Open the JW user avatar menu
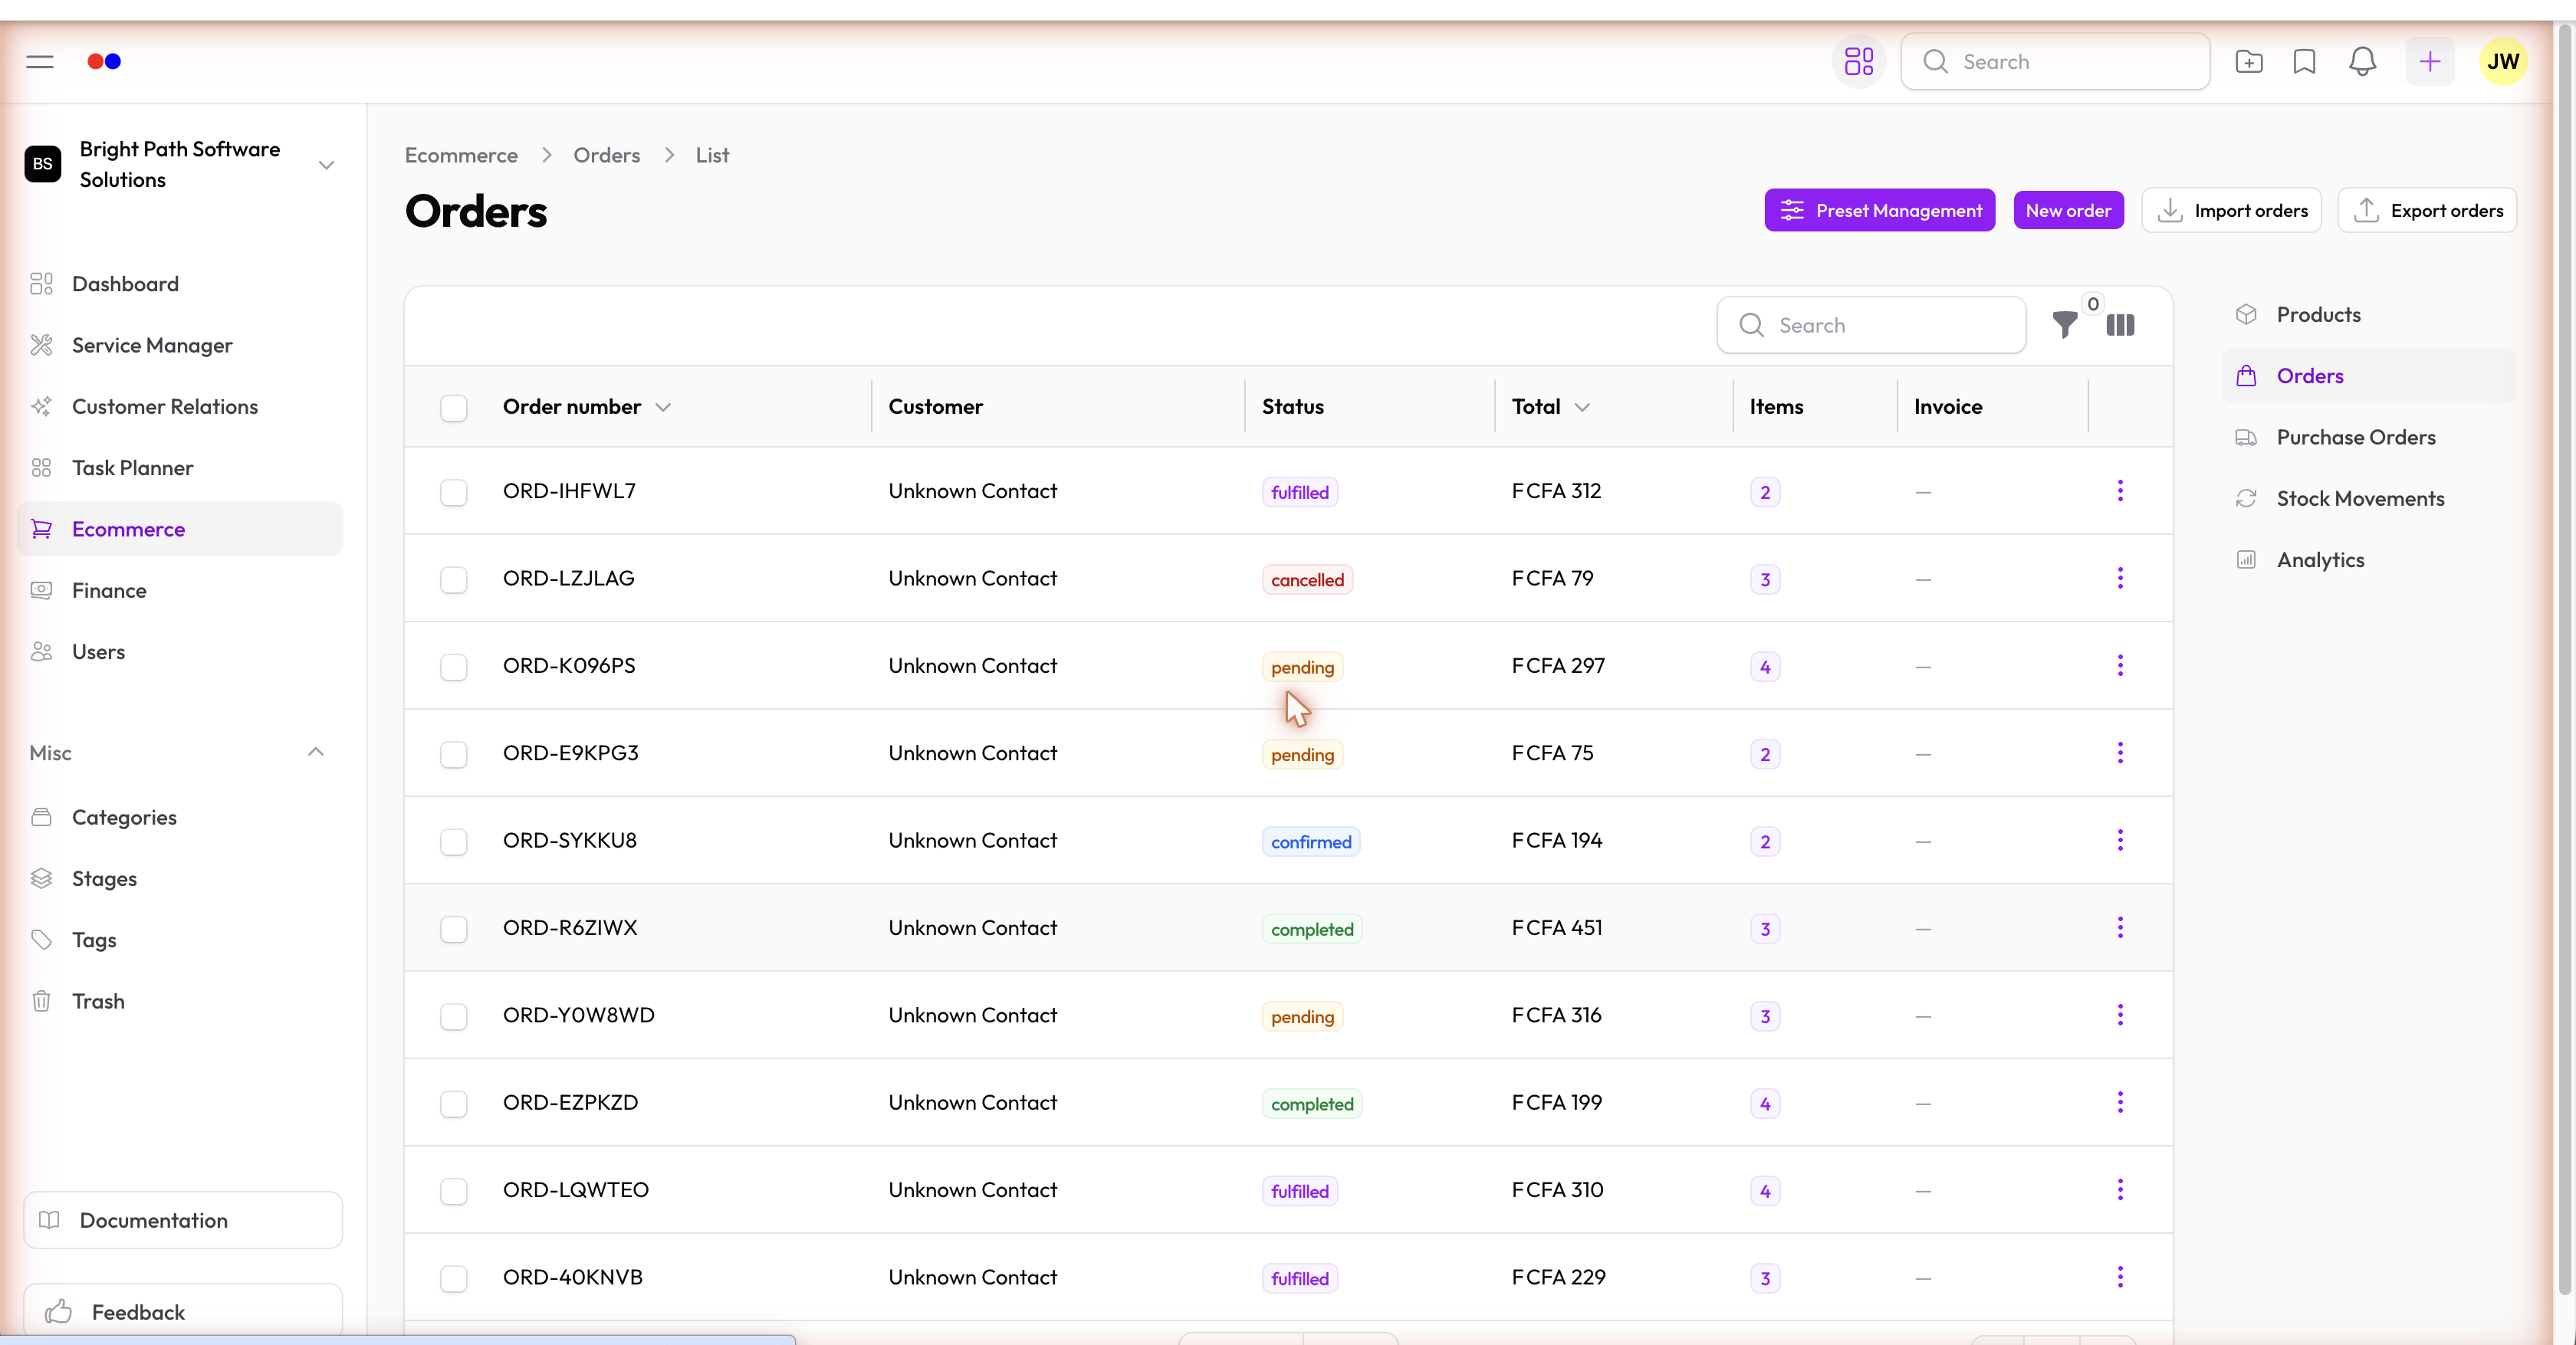 2503,62
